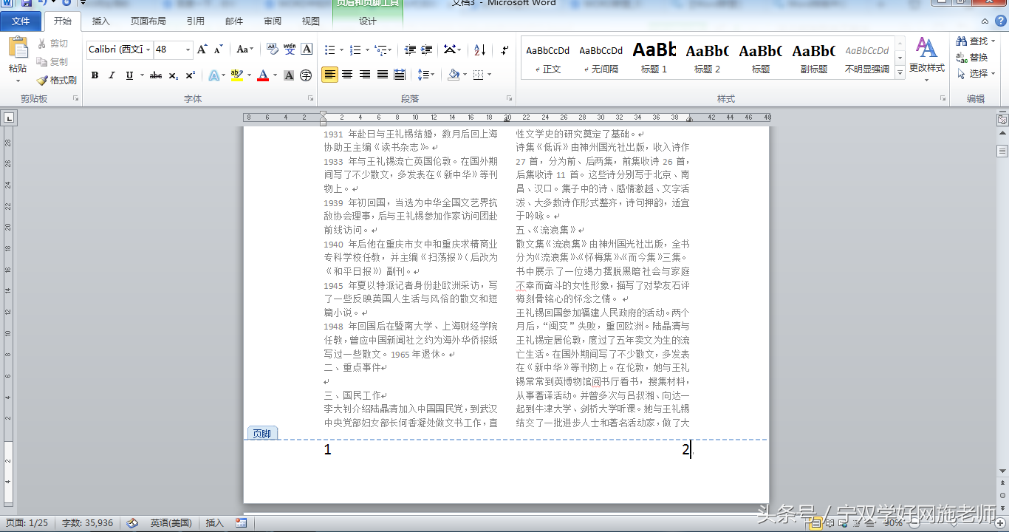1009x532 pixels.
Task: Click the proofing status icon in status bar
Action: pyautogui.click(x=132, y=523)
